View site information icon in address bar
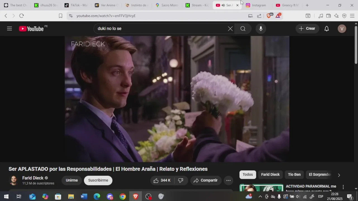Viewport: 358px width, 201px height. (x=70, y=16)
